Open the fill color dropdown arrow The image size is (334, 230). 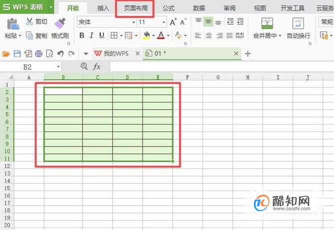(x=153, y=35)
